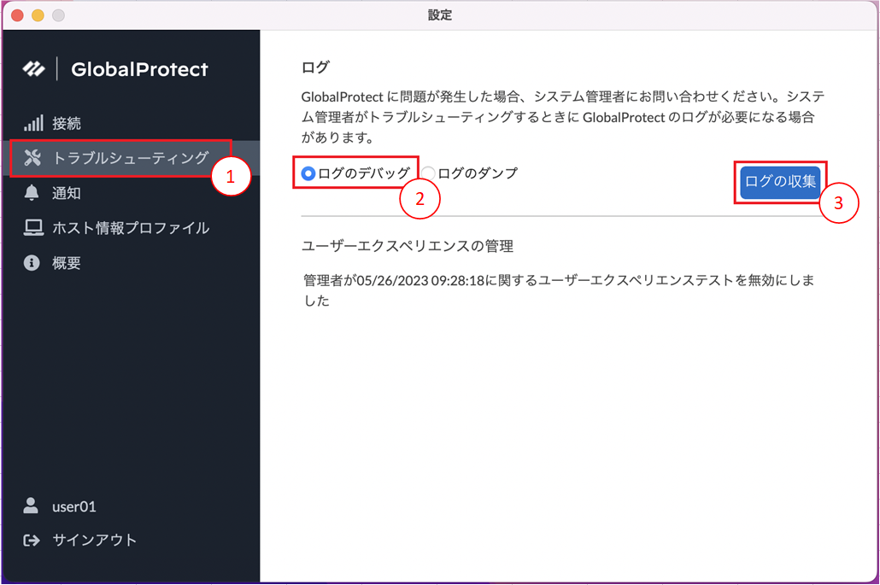The height and width of the screenshot is (585, 880).
Task: Click the 設定 window title
Action: click(440, 15)
